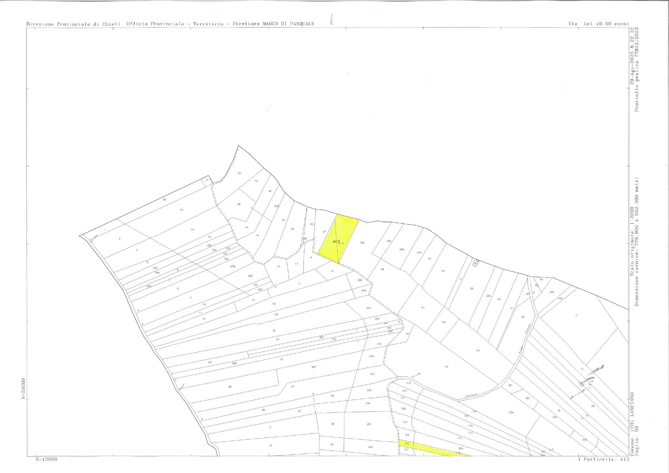Select parcel number 27
This screenshot has width=669, height=473.
pos(293,386)
